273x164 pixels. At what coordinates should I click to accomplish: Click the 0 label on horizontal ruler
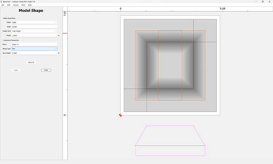[120, 9]
